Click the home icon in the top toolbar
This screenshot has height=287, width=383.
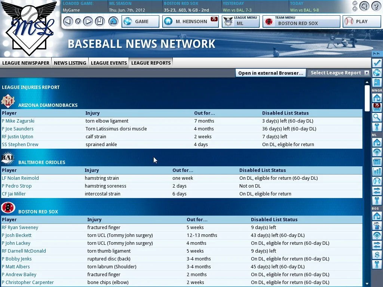tap(113, 21)
